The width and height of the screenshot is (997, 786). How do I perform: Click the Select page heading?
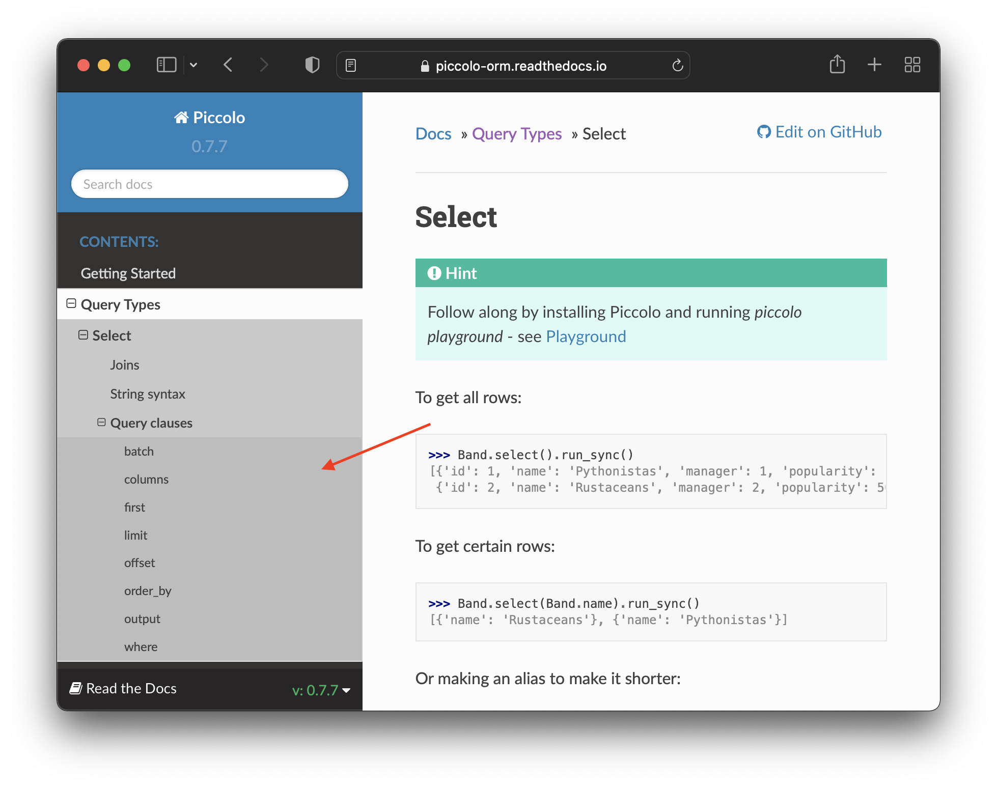pos(456,217)
